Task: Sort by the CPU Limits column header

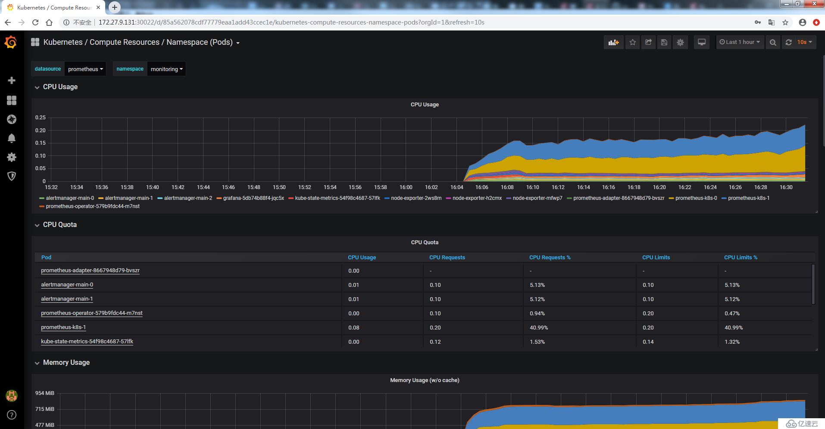Action: tap(656, 257)
